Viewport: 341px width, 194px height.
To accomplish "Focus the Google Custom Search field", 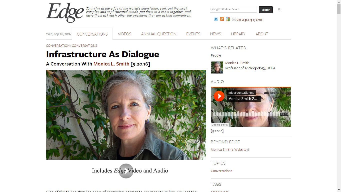I will (x=233, y=9).
